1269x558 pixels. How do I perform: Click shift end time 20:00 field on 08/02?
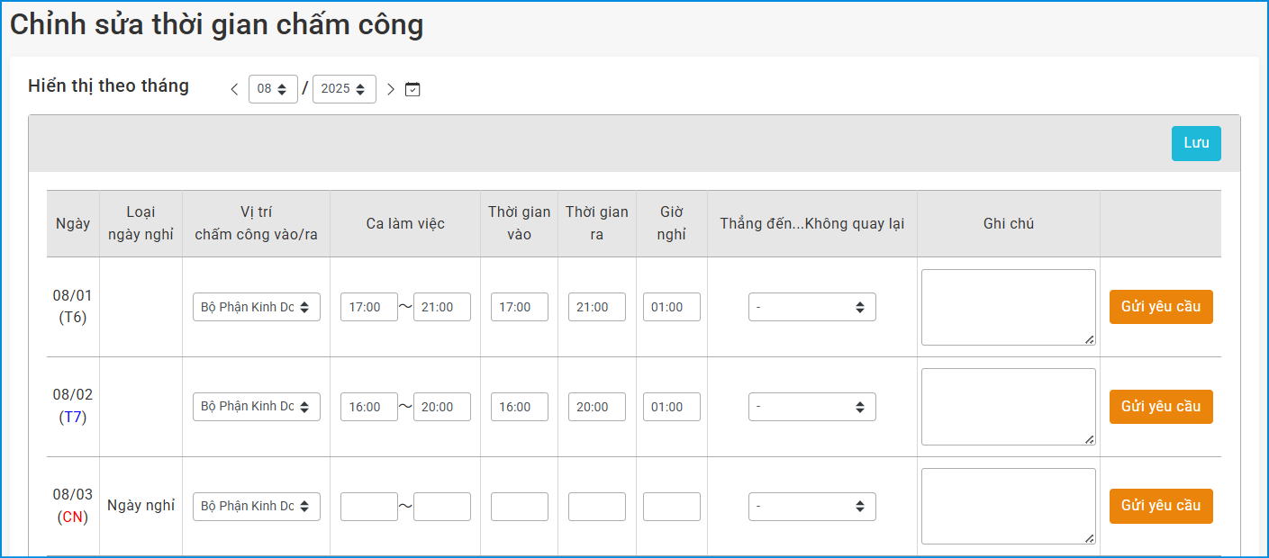click(441, 407)
